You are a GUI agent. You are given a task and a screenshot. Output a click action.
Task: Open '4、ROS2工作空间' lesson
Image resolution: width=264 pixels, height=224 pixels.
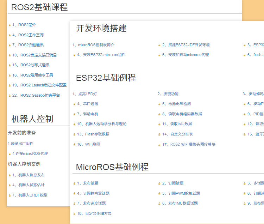[28, 35]
